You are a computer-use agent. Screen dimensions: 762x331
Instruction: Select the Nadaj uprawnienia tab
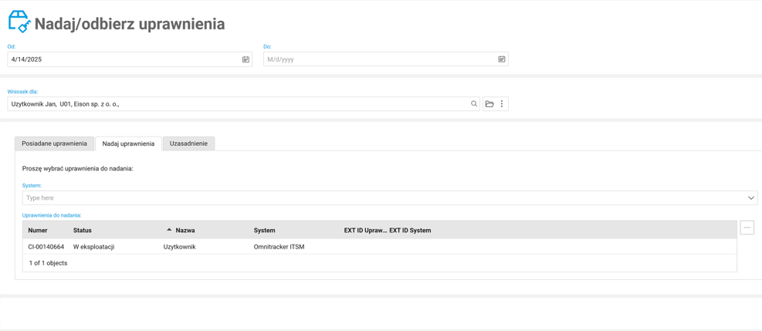(128, 144)
